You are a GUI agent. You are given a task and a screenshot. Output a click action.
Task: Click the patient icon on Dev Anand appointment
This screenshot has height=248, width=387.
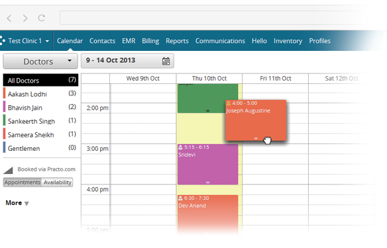tap(181, 198)
